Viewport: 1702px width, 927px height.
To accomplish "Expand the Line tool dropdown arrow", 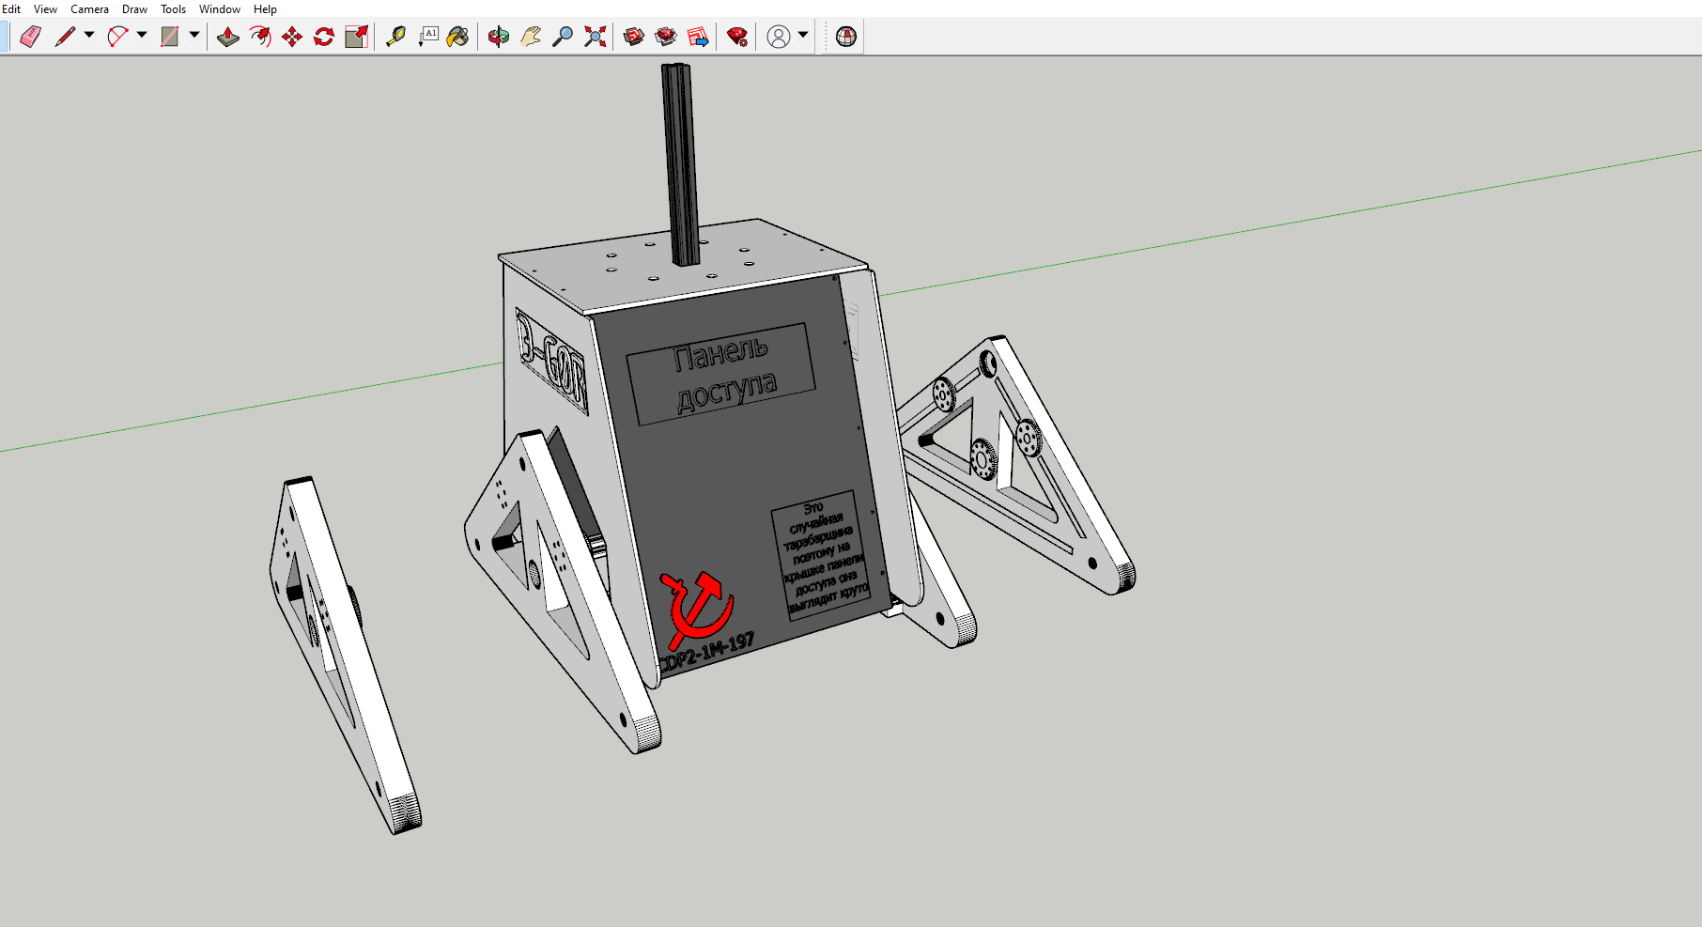I will click(x=89, y=36).
